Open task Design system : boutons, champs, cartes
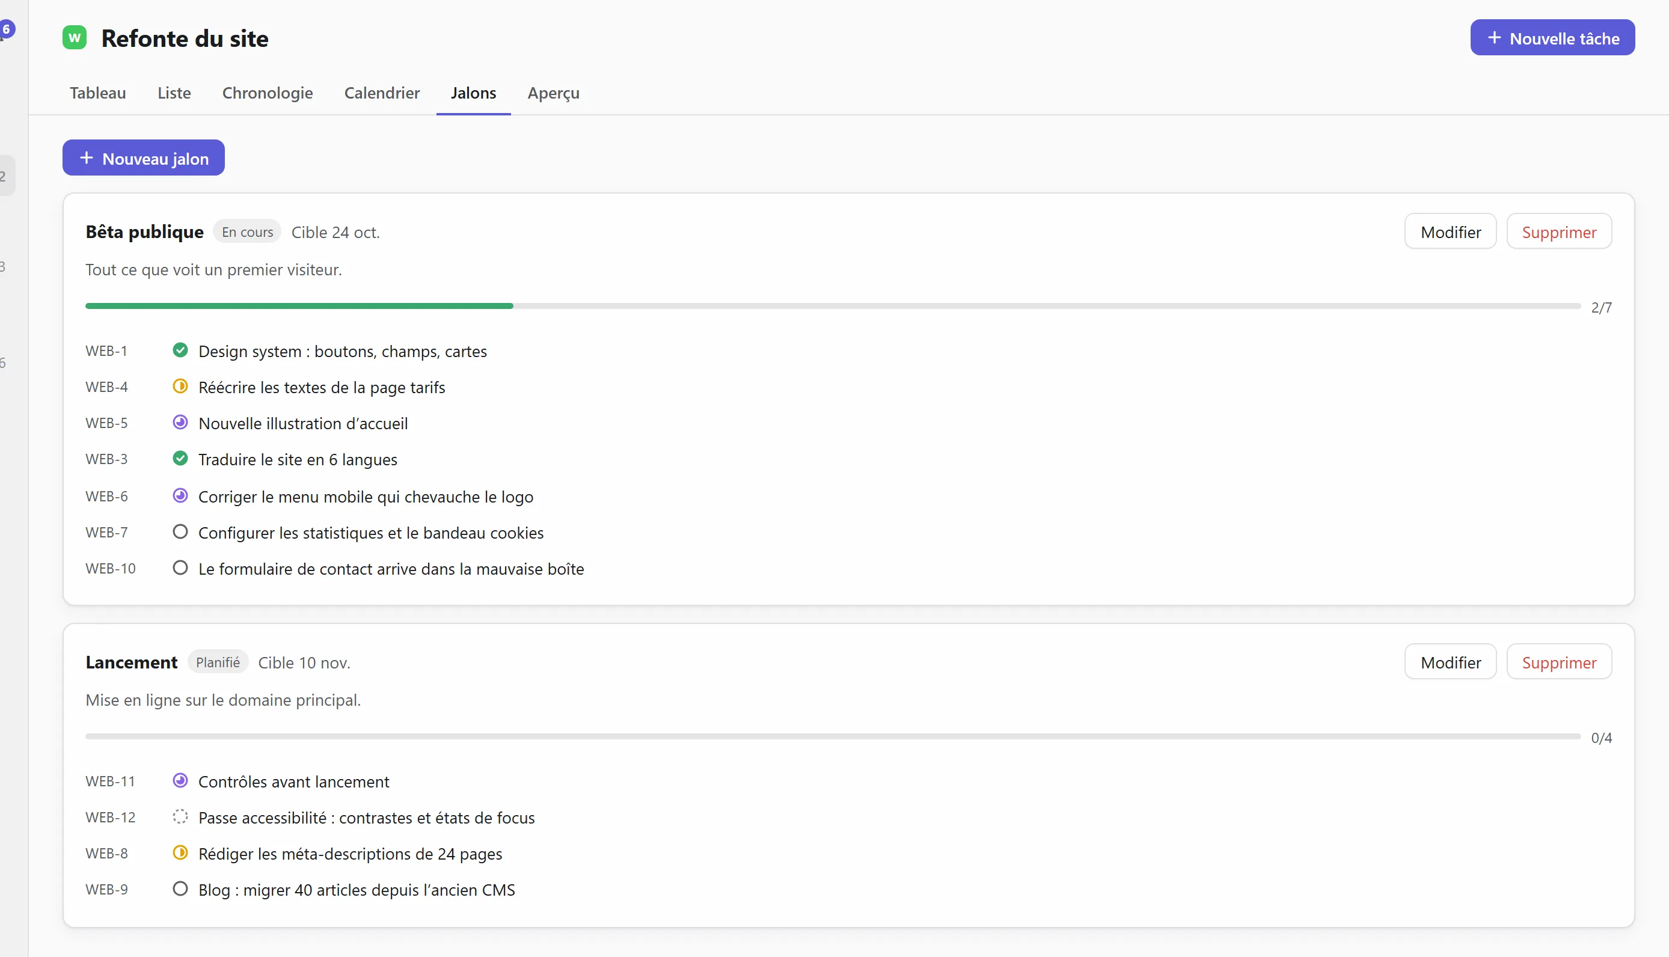 343,352
